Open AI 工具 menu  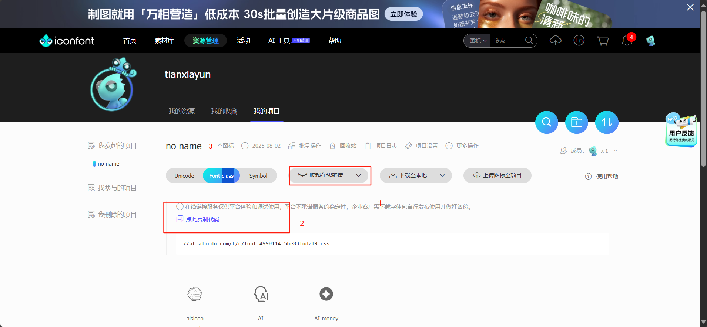click(289, 40)
